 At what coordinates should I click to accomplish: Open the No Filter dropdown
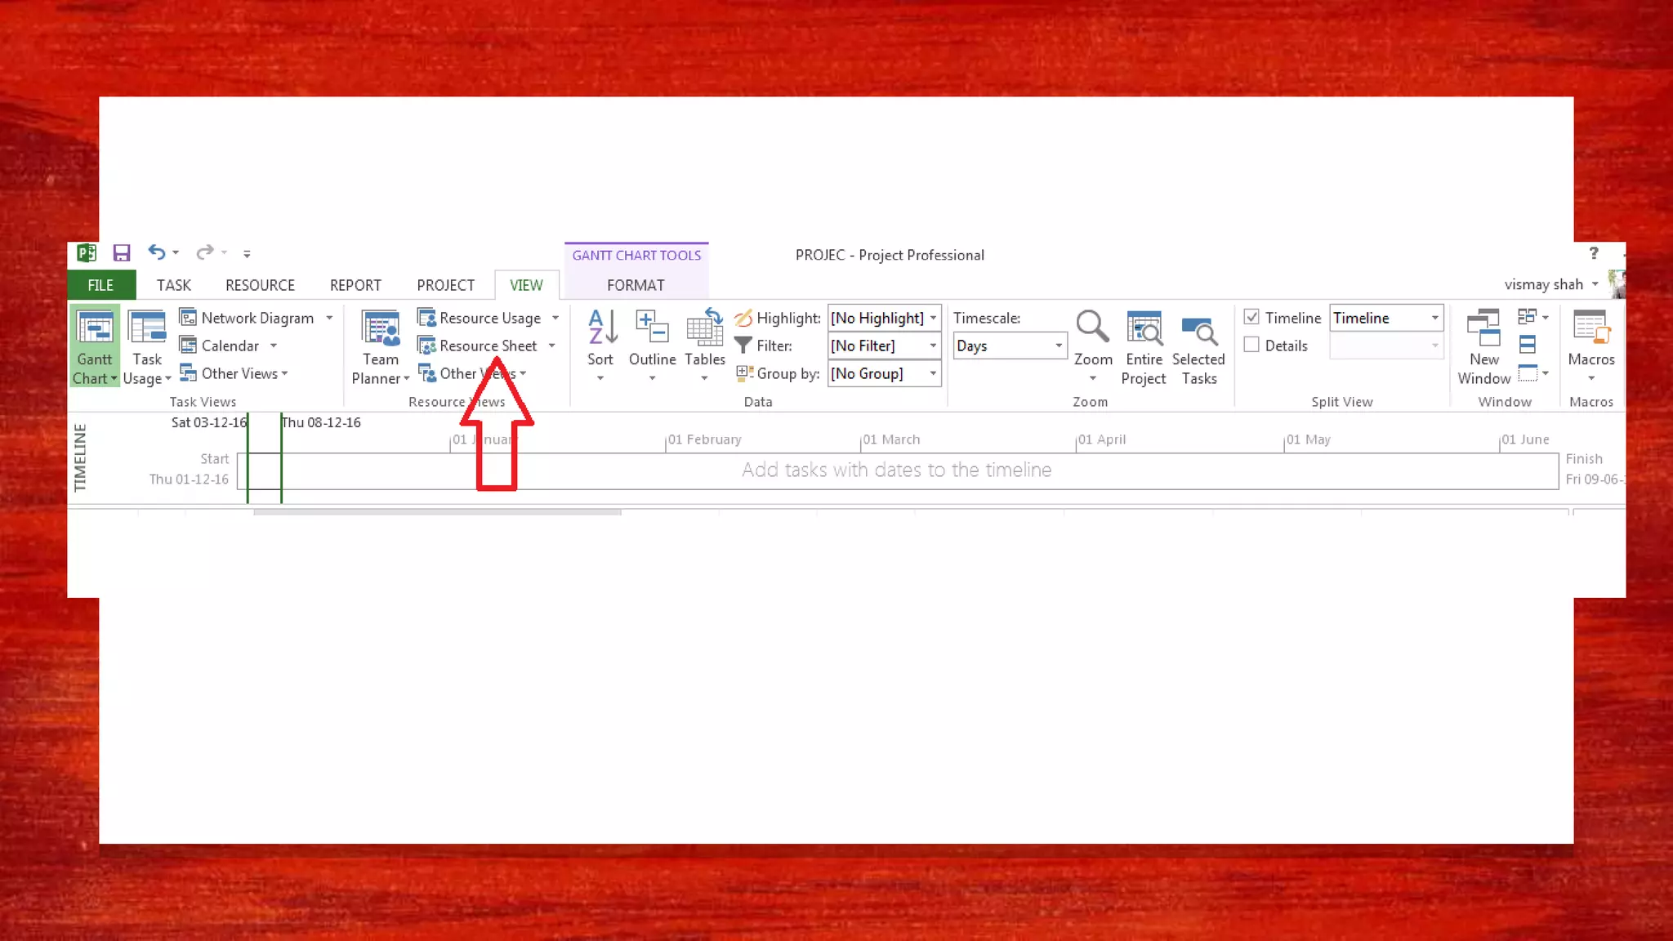click(933, 346)
